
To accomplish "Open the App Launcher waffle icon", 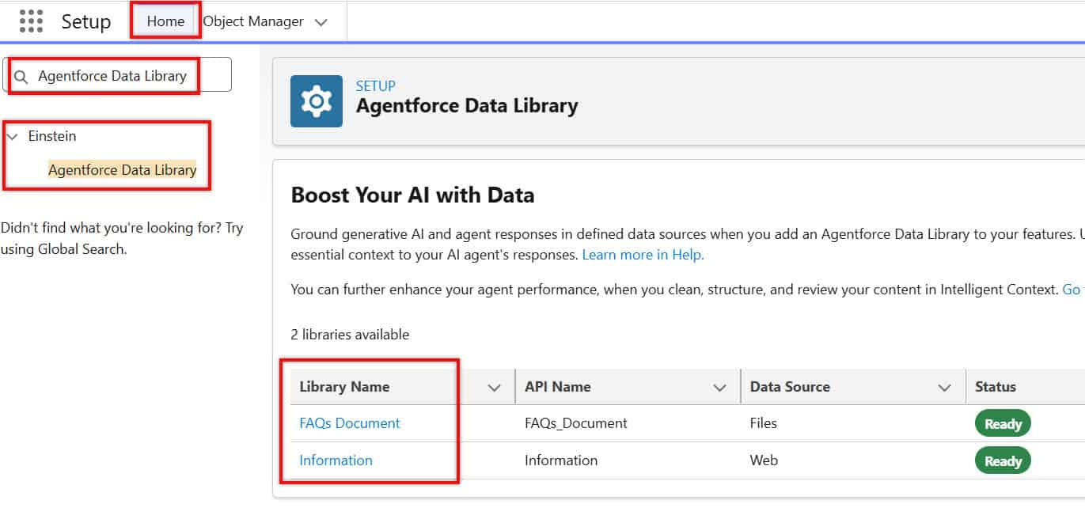I will (x=30, y=21).
